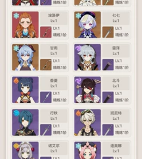Screen dimensions: 142x159
Task: Click the sword weapon icon next to 七七
Action: coord(108,32)
